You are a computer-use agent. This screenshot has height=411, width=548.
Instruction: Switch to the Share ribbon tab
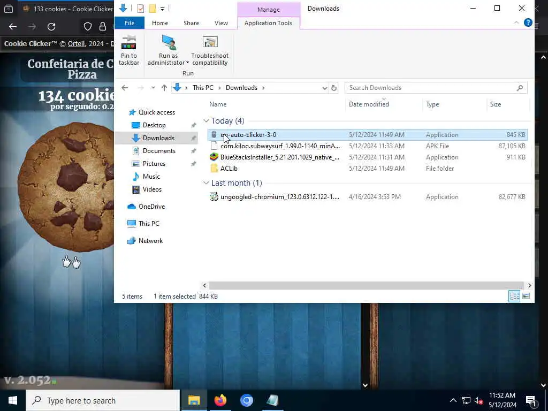pyautogui.click(x=191, y=23)
